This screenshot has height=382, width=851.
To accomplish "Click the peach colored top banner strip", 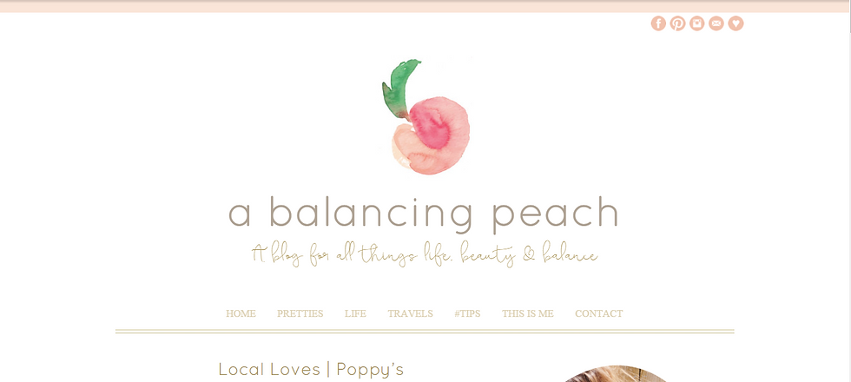I will coord(425,6).
